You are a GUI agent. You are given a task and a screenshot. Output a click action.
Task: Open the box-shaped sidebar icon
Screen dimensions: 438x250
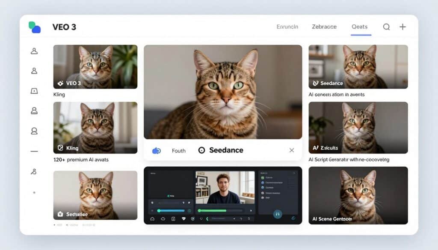click(34, 91)
